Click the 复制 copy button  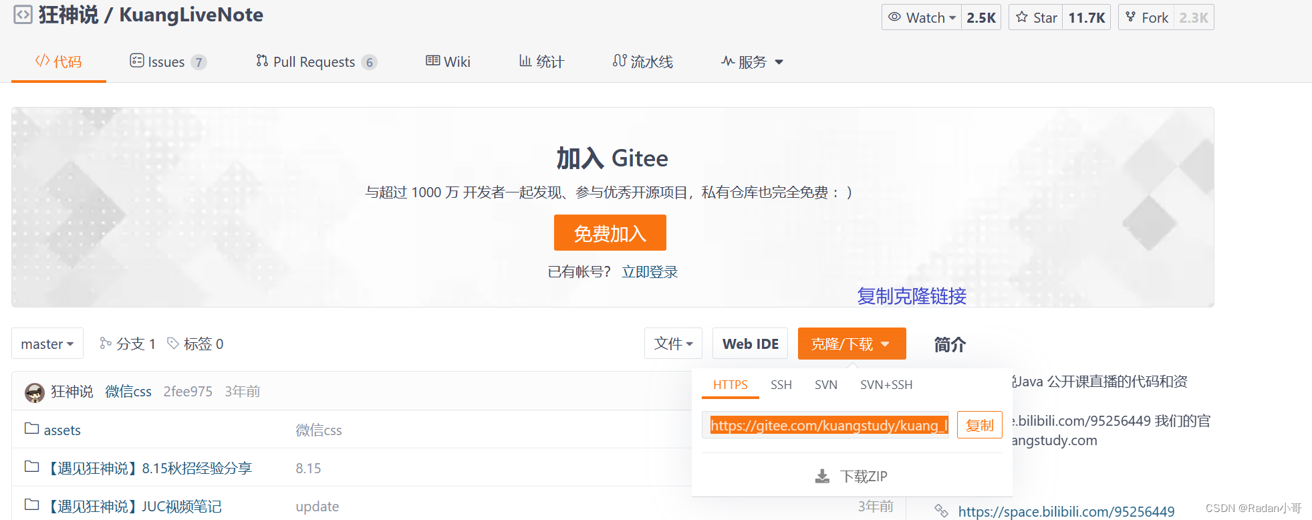coord(980,425)
